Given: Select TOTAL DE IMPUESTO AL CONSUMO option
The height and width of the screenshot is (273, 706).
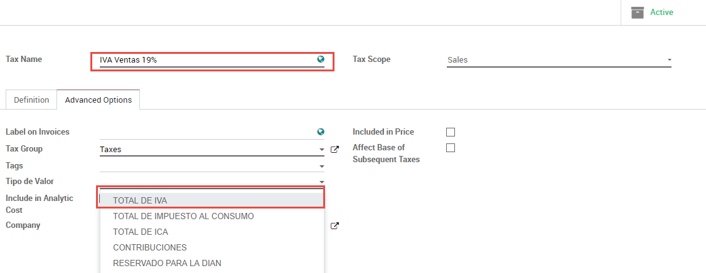Looking at the screenshot, I should 183,216.
